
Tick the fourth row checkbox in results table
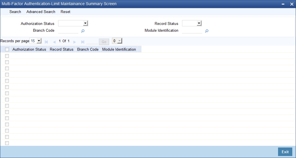coord(7,74)
